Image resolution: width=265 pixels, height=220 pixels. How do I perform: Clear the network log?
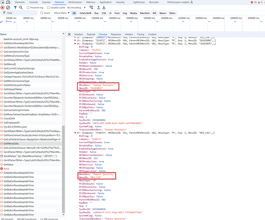[8, 7]
